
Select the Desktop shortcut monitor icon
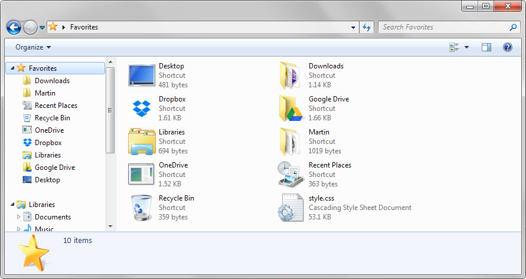point(142,75)
